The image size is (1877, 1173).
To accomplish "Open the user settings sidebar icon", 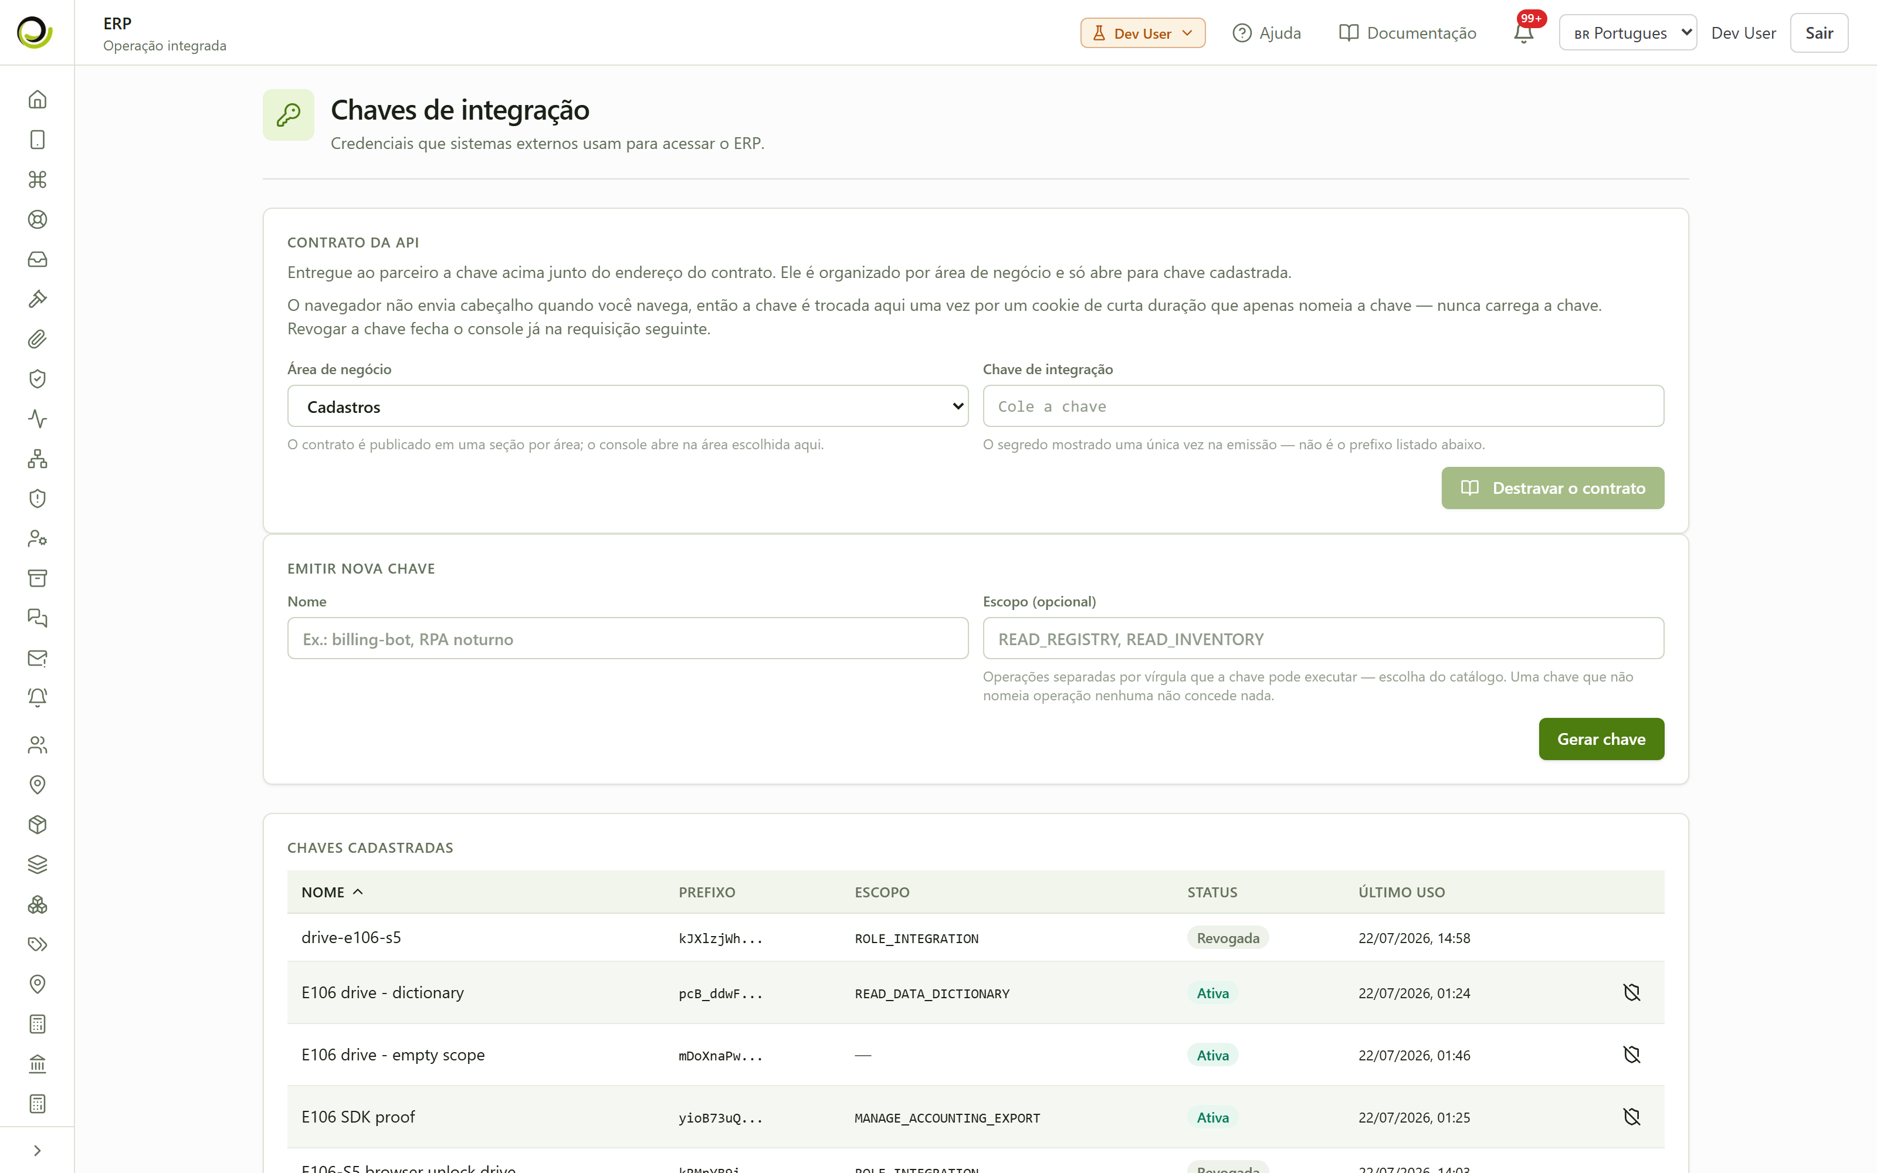I will (x=37, y=538).
